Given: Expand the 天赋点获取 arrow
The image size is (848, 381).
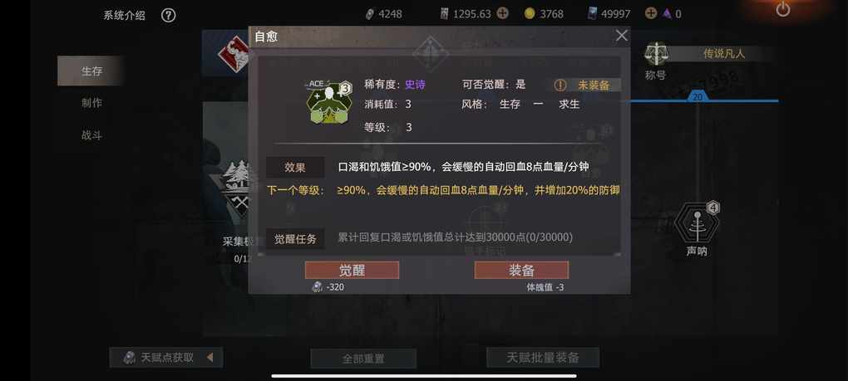Looking at the screenshot, I should click(x=210, y=357).
